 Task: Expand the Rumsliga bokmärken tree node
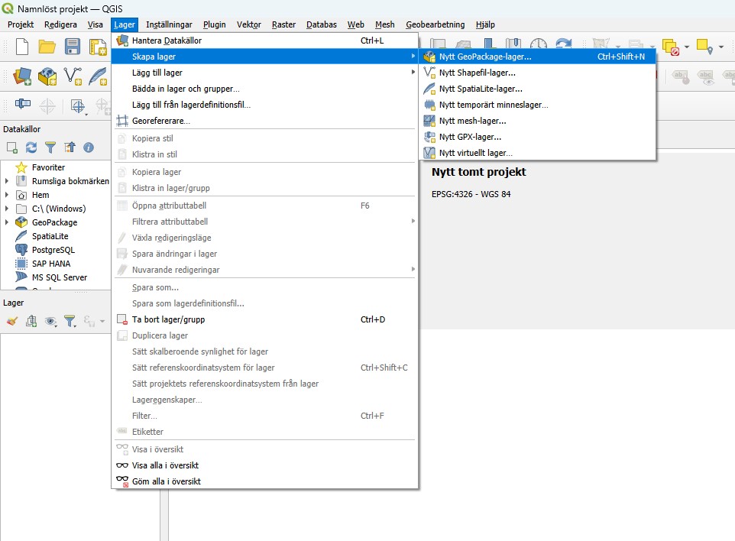click(x=7, y=181)
